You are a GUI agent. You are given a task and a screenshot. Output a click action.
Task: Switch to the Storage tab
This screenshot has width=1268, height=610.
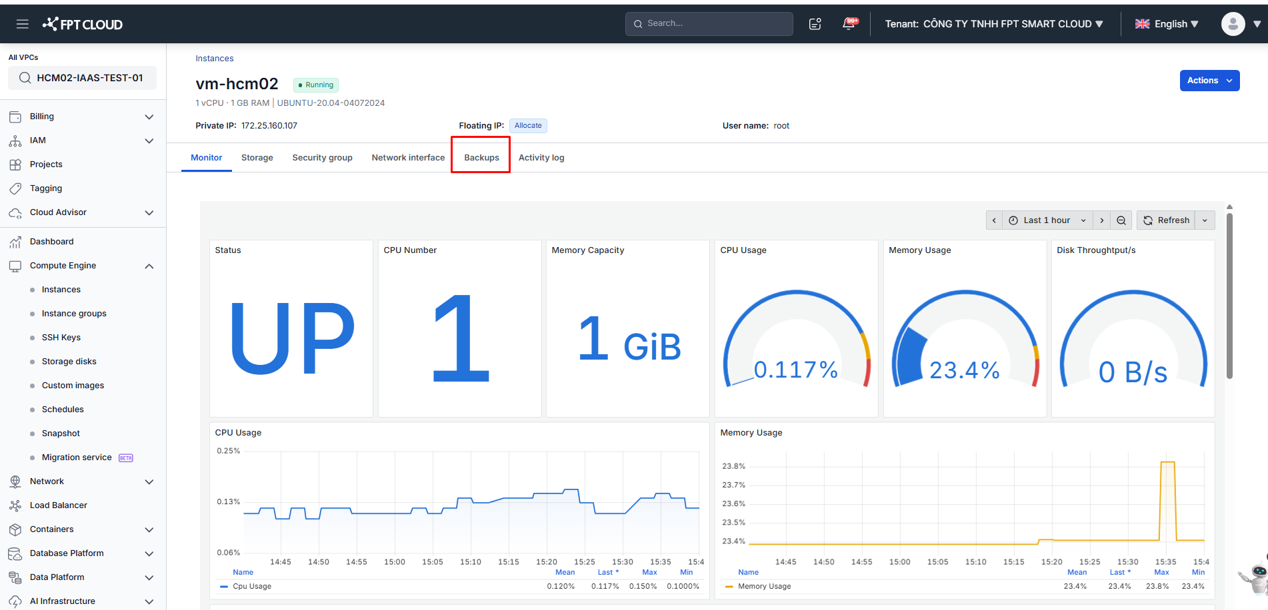click(x=257, y=158)
